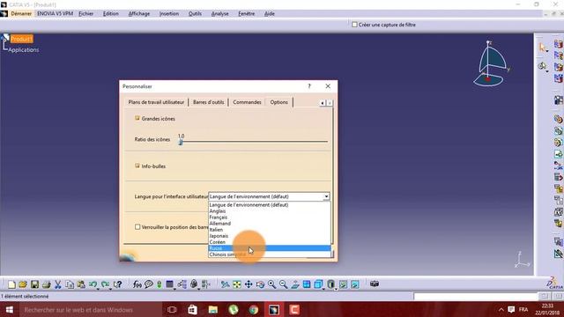Click the Print icon in bottom toolbar
Viewport: 564px width, 317px height.
tap(46, 284)
